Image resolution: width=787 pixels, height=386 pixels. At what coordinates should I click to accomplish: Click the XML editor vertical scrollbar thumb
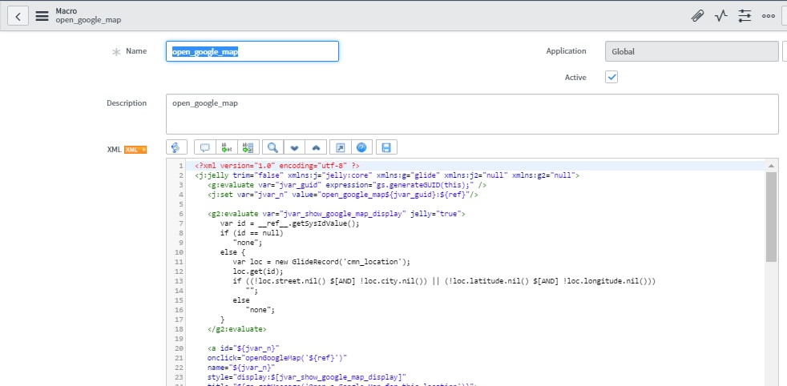click(x=772, y=216)
